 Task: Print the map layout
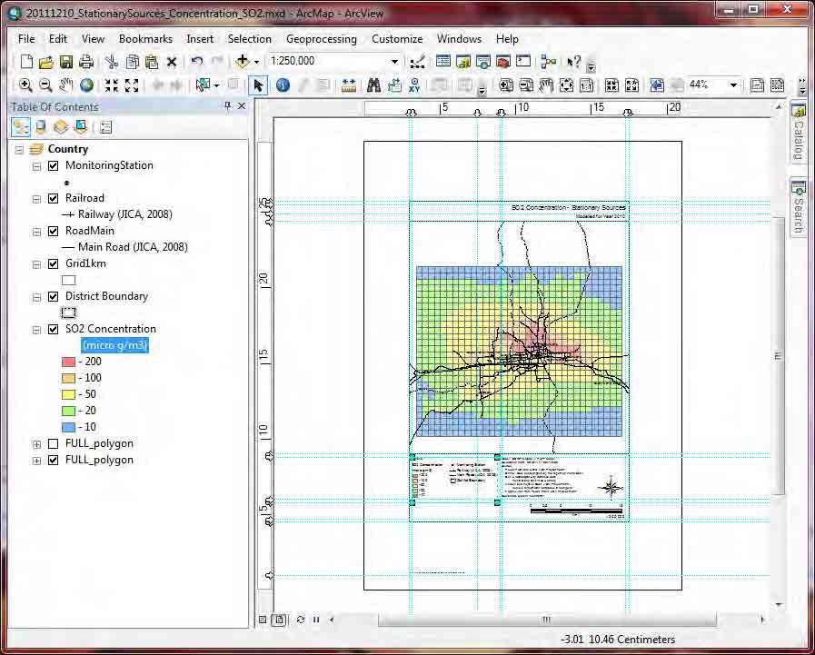85,62
